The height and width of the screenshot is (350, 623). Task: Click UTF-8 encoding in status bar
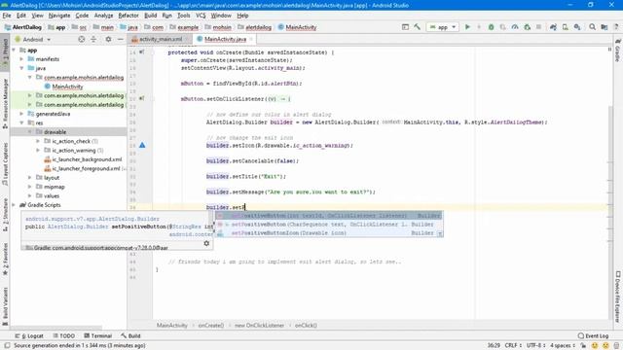[535, 346]
